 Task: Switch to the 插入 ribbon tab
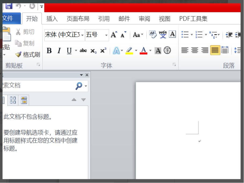tap(52, 19)
